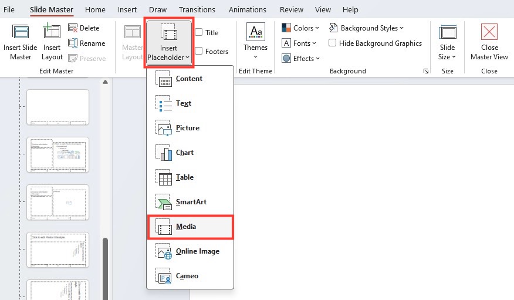Toggle the Title checkbox
The height and width of the screenshot is (300, 514).
tap(199, 32)
